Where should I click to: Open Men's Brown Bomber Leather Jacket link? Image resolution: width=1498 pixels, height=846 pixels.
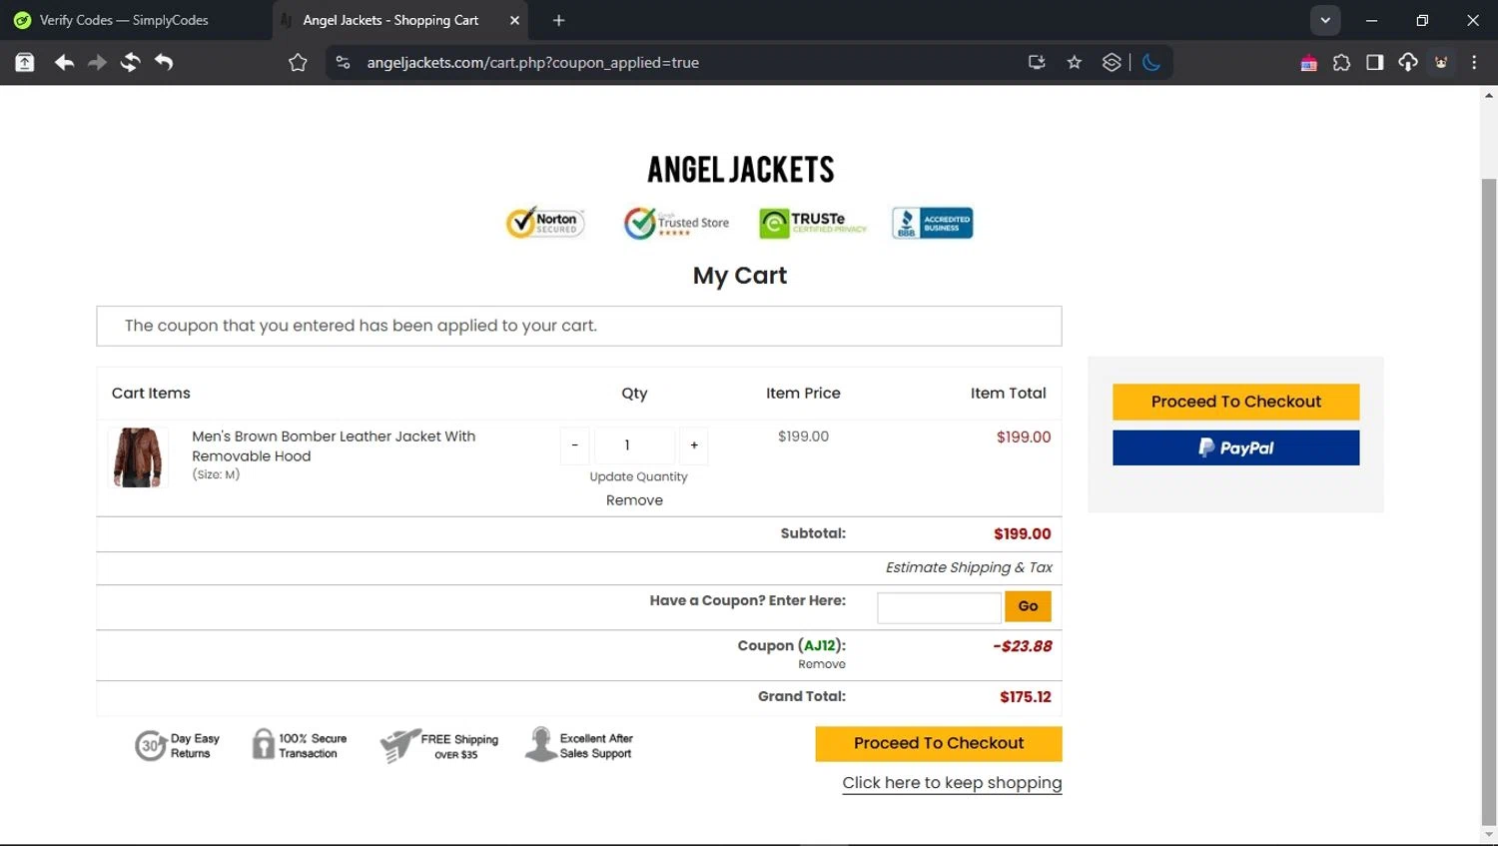click(x=334, y=445)
